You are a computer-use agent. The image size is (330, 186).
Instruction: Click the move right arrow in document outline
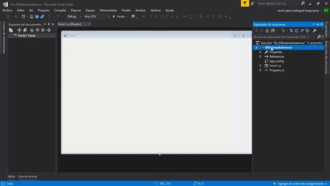pos(48,30)
